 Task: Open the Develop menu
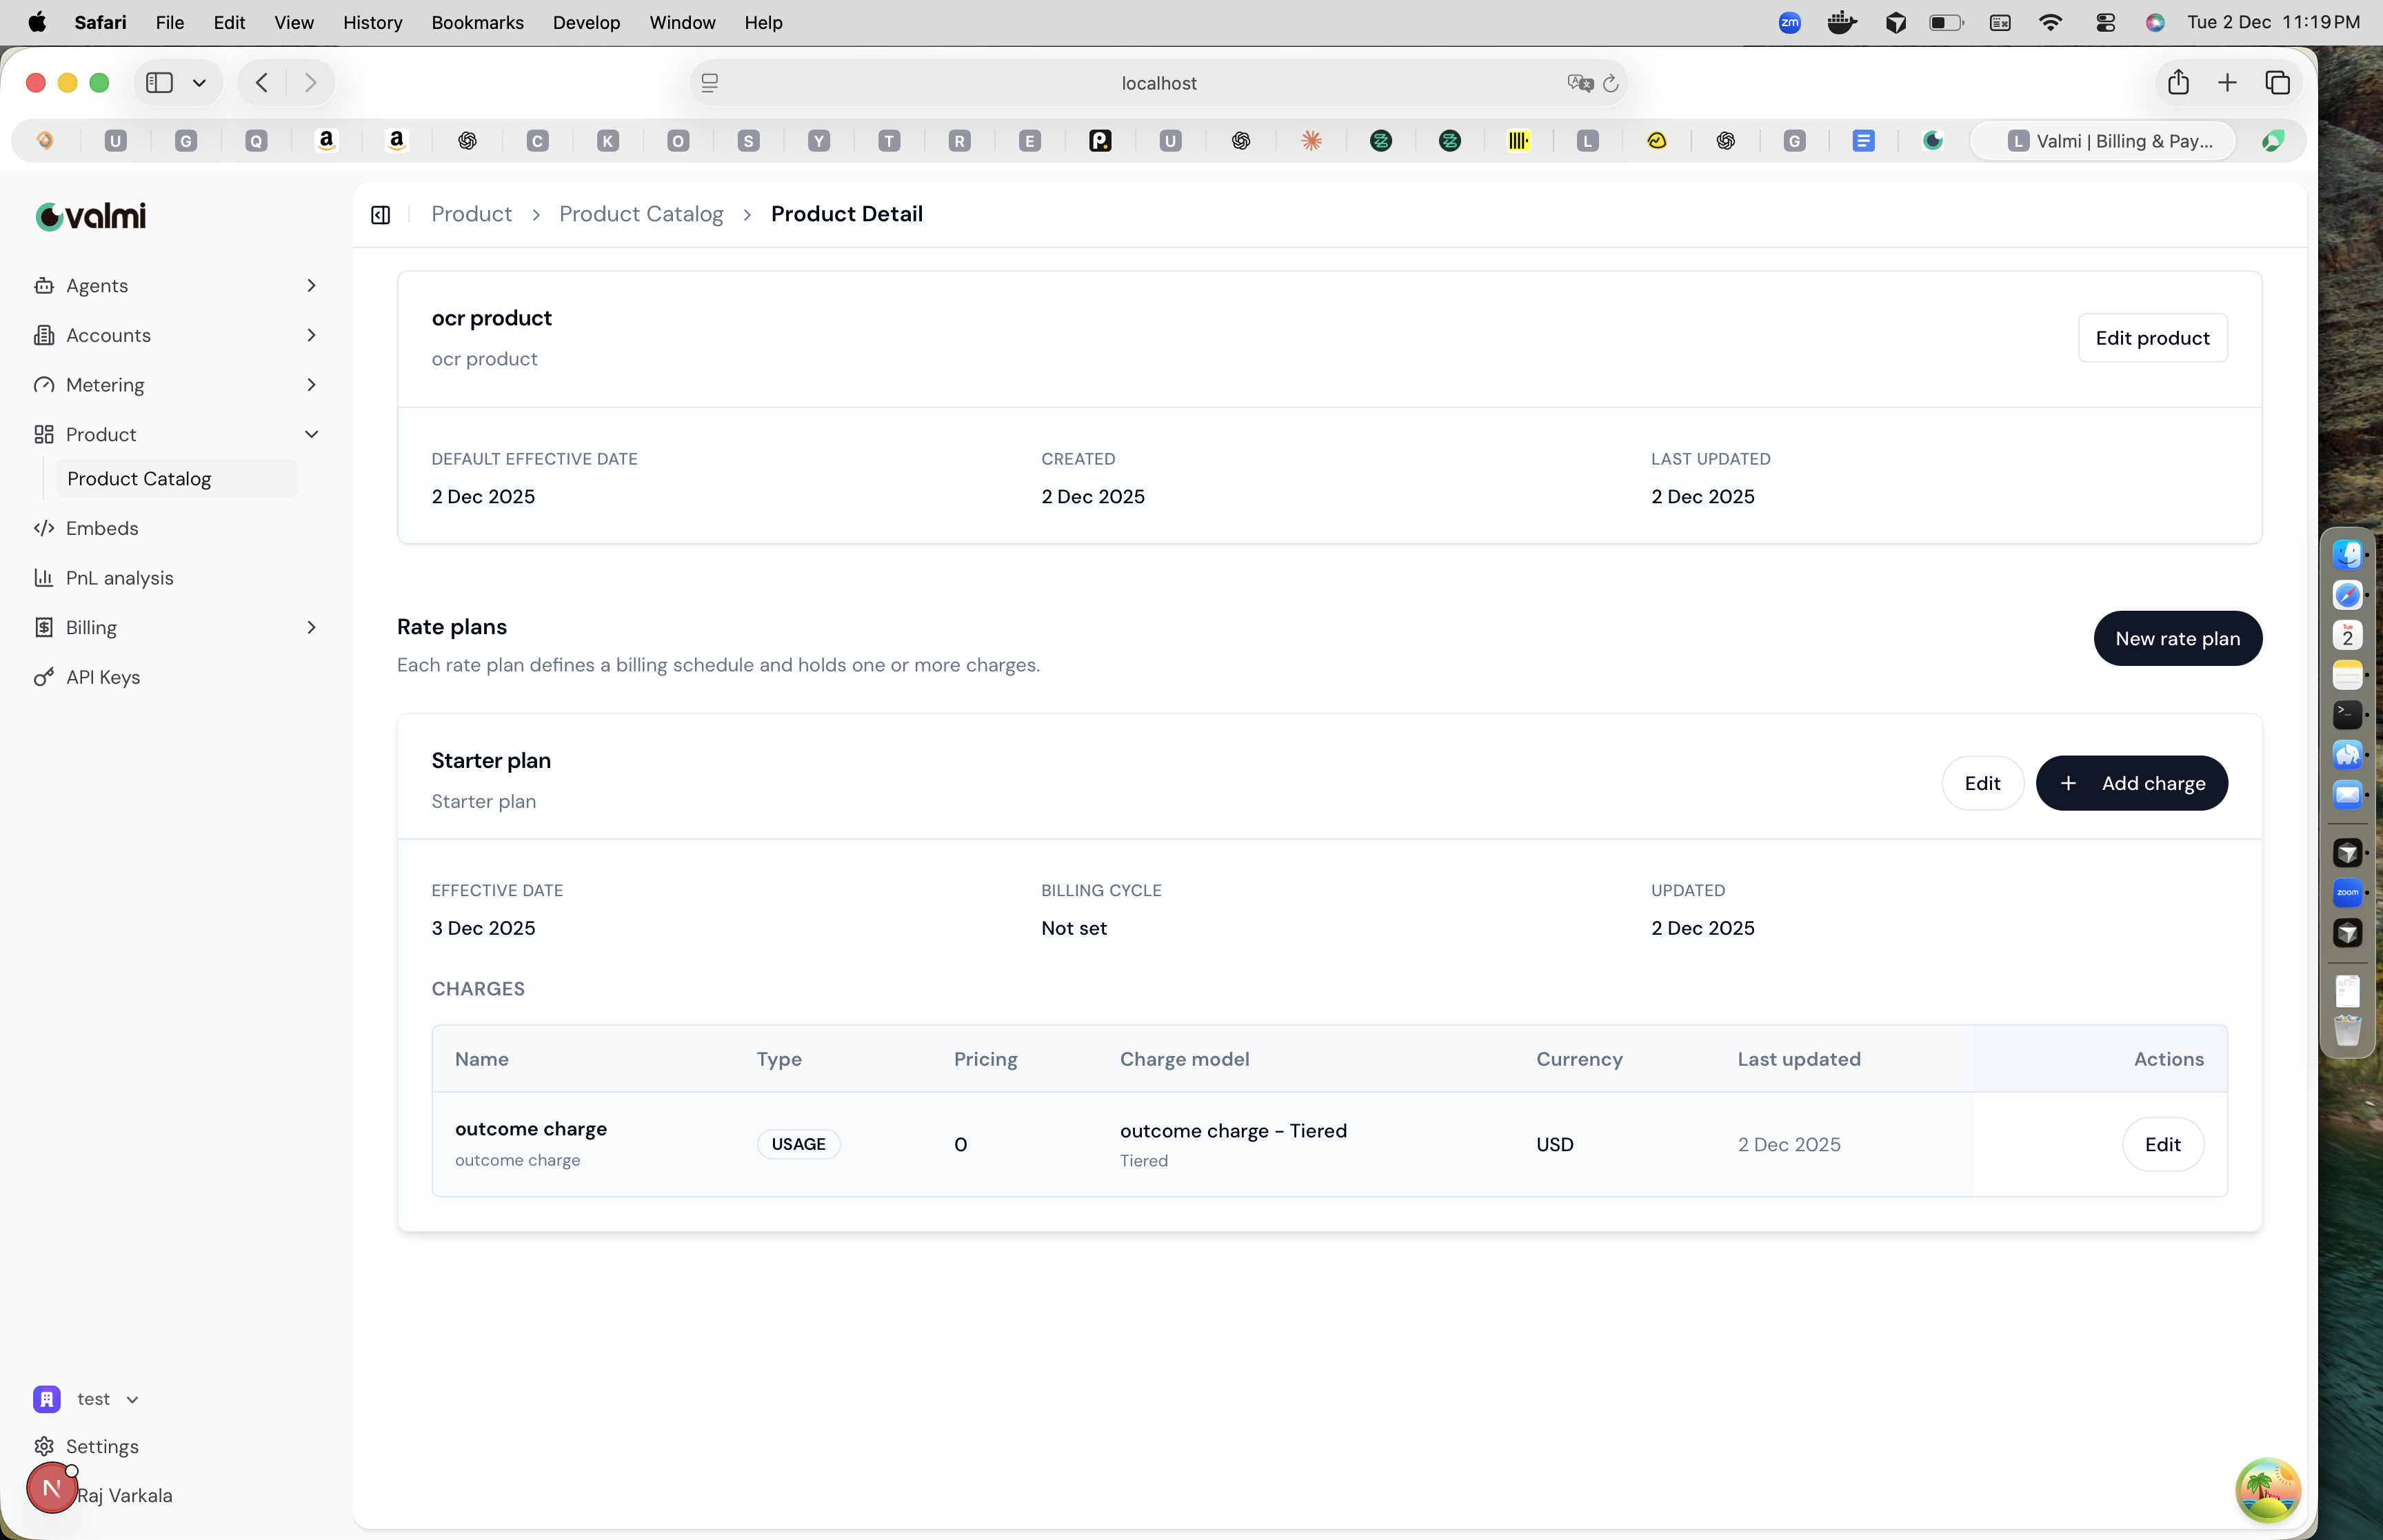[x=586, y=22]
